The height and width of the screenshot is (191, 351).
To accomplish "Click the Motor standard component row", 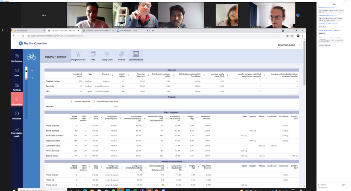I will pyautogui.click(x=172, y=151).
